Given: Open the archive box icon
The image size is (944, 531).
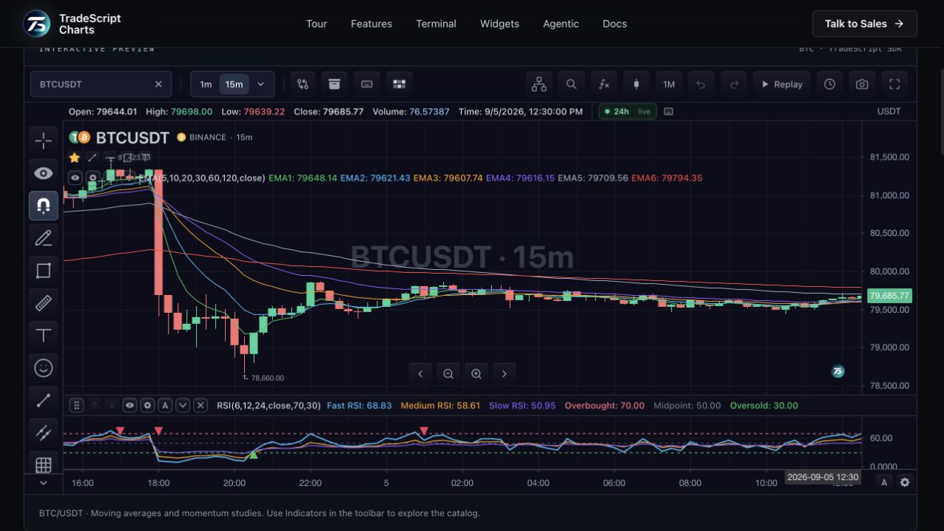Looking at the screenshot, I should point(334,84).
